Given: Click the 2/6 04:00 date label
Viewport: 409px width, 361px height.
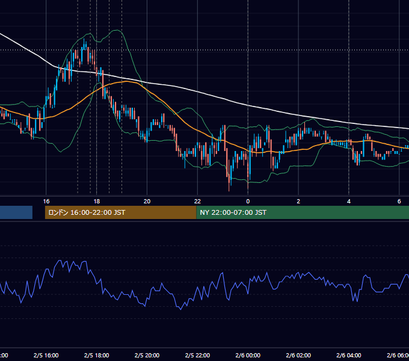Looking at the screenshot, I should pyautogui.click(x=349, y=355).
